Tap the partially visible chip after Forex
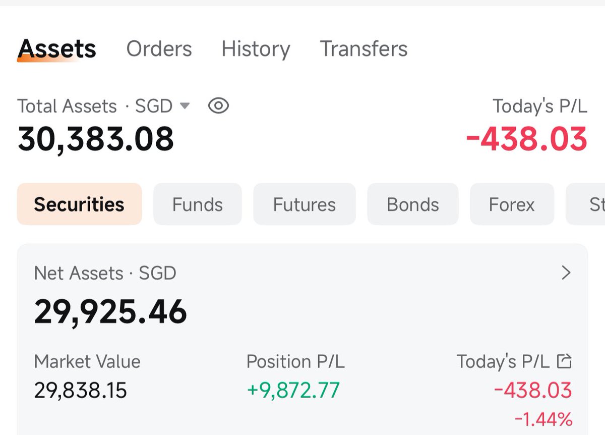This screenshot has height=435, width=605. coord(586,204)
